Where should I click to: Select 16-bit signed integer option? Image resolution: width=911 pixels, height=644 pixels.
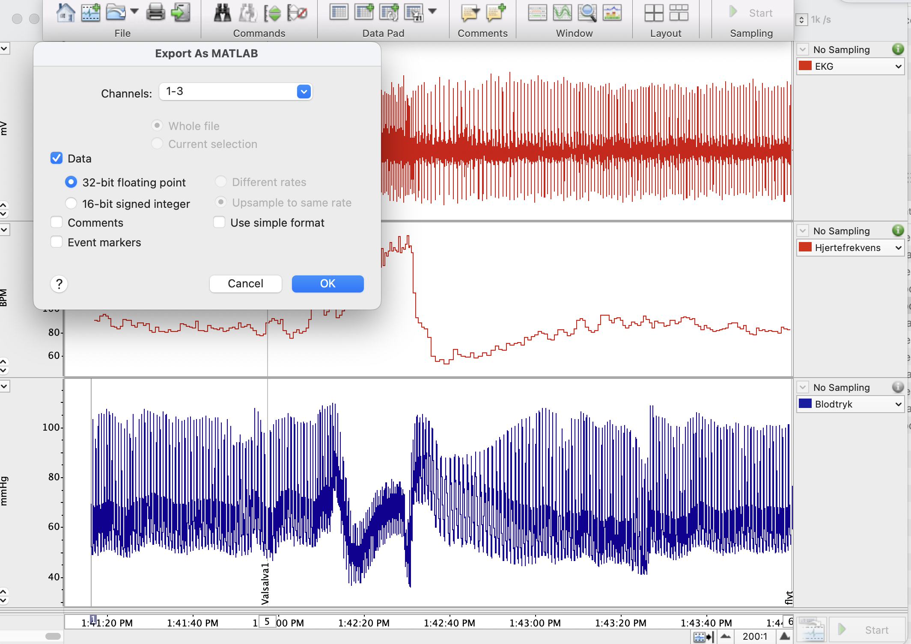click(71, 203)
